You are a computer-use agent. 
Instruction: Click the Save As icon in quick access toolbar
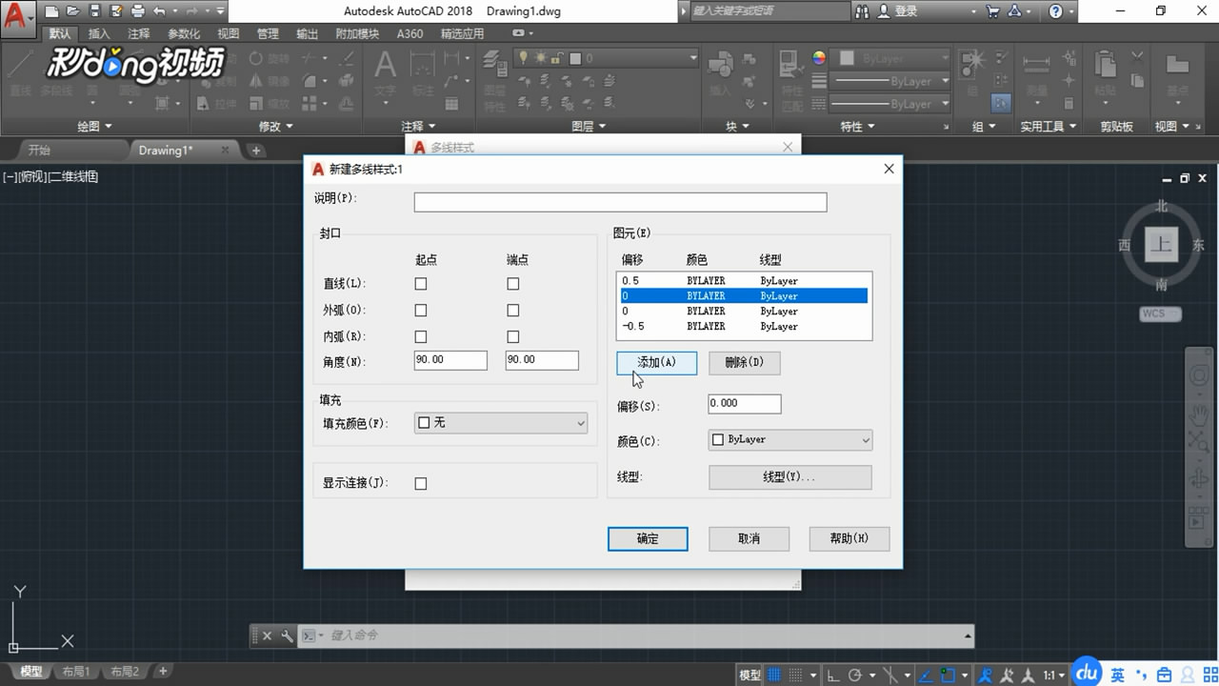[x=115, y=11]
